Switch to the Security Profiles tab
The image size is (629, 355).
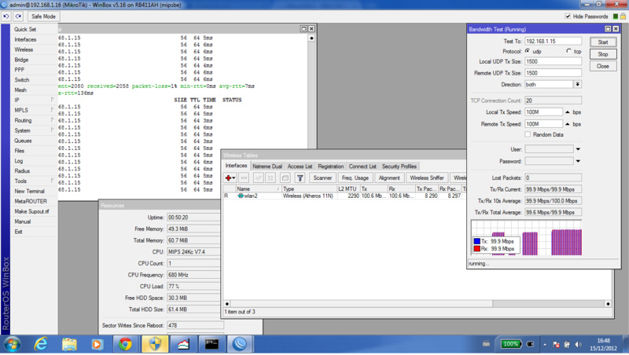click(399, 167)
